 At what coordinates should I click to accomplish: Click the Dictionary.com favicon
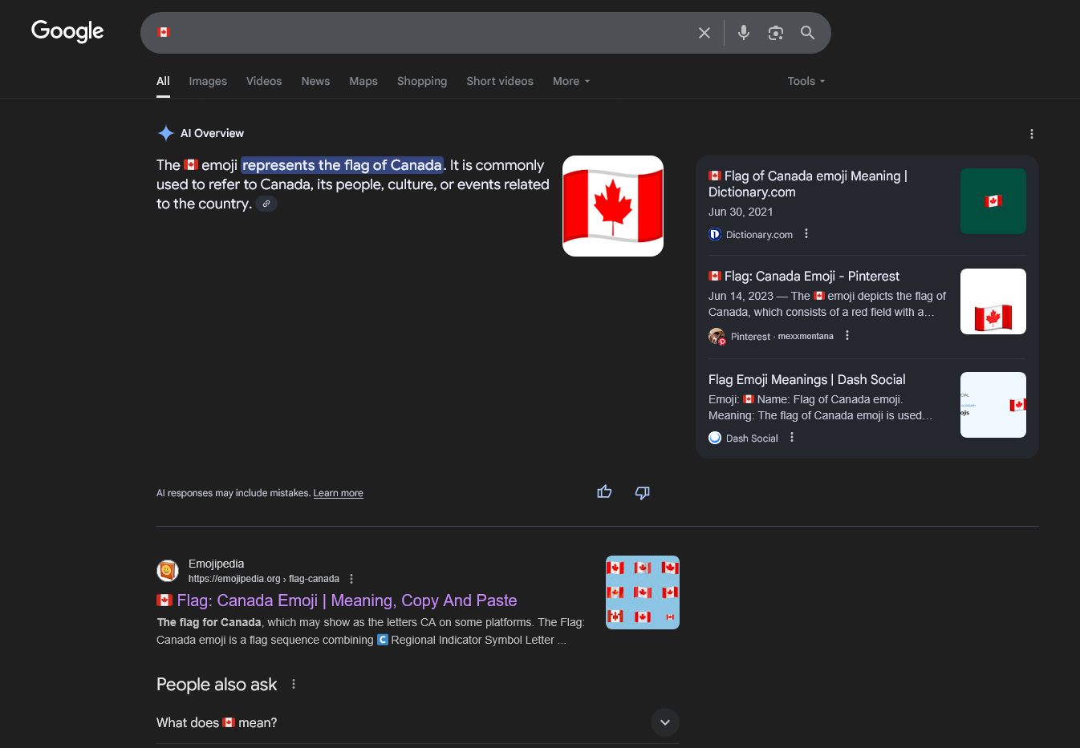click(715, 234)
